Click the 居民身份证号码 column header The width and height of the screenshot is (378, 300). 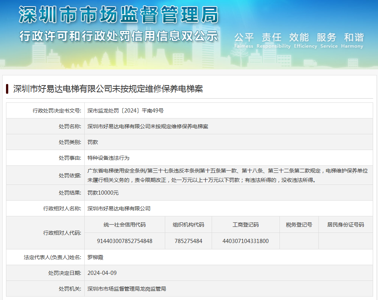click(346, 225)
